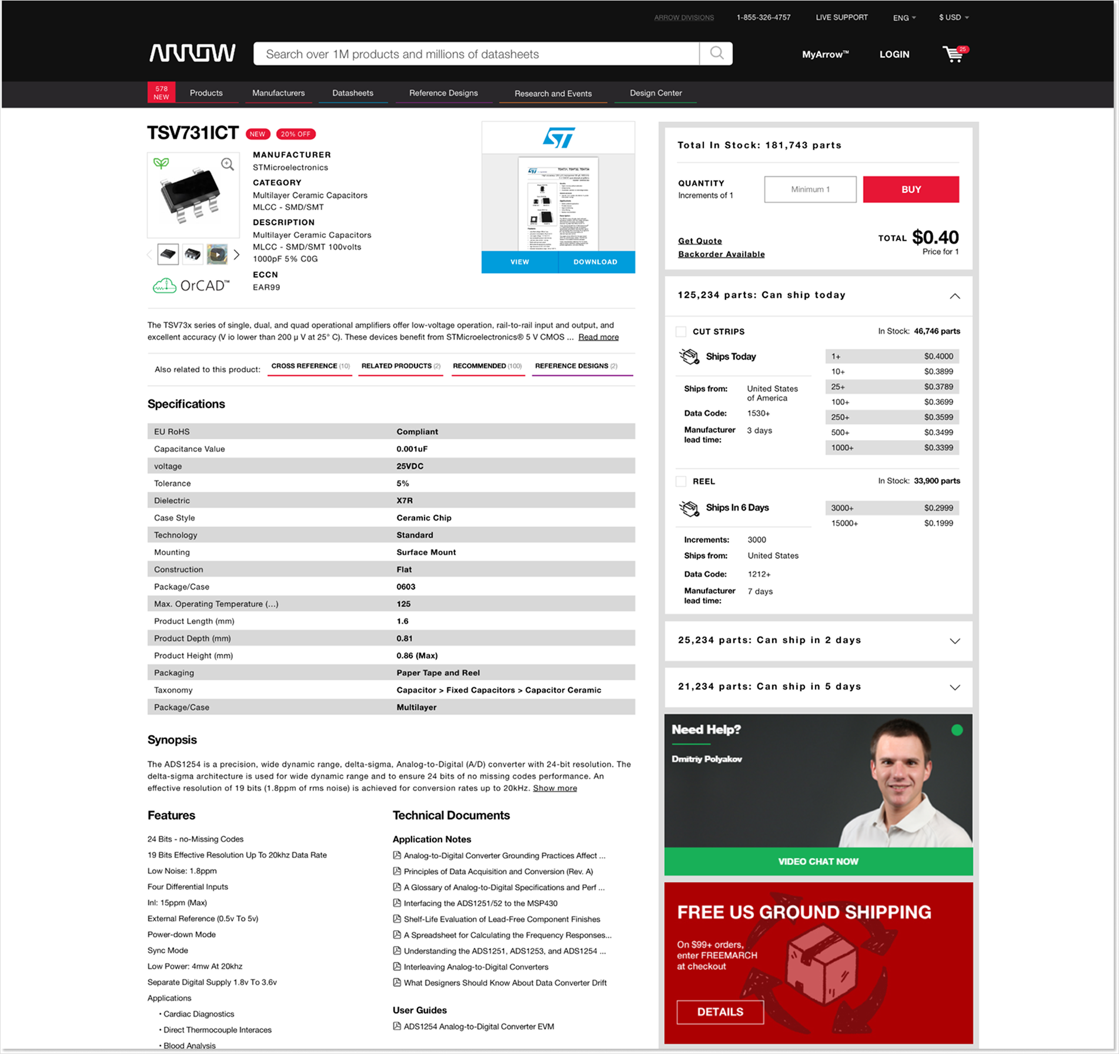Enable the CUT STRIPS checkbox
1119x1054 pixels.
[681, 332]
